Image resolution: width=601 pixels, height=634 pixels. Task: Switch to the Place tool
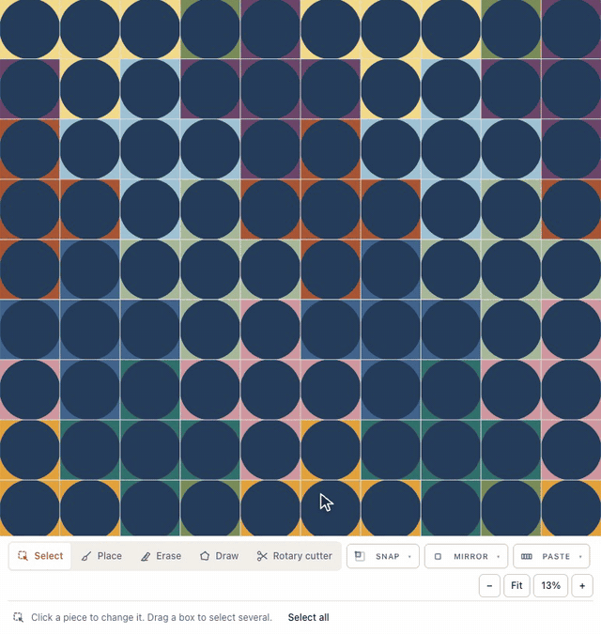[101, 556]
